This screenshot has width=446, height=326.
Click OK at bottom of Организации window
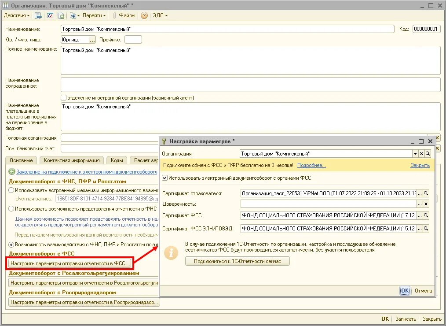[385, 319]
